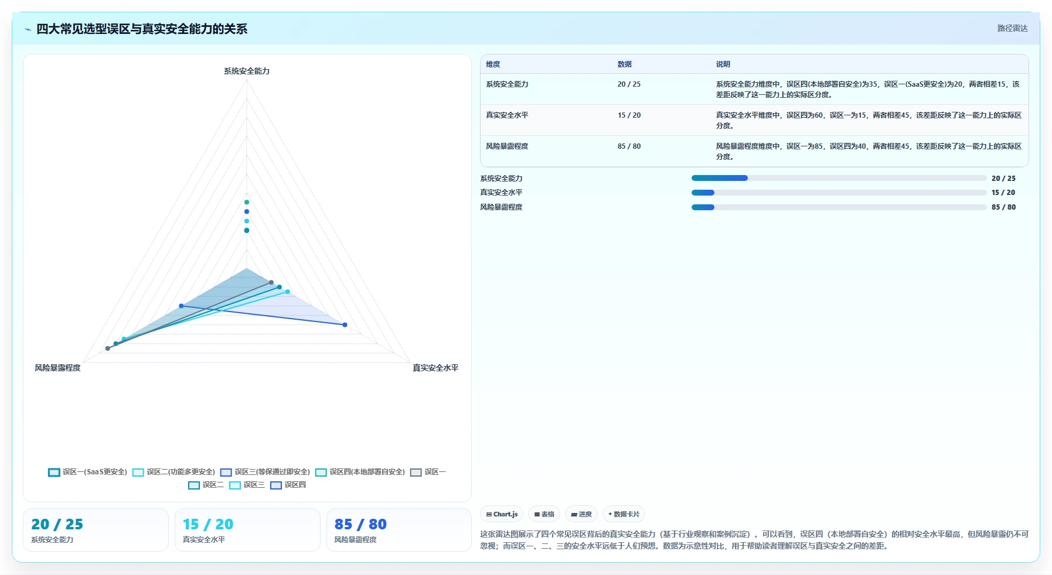Select the blue point on 风险暴露程度 axis
Image resolution: width=1052 pixels, height=575 pixels.
(181, 306)
